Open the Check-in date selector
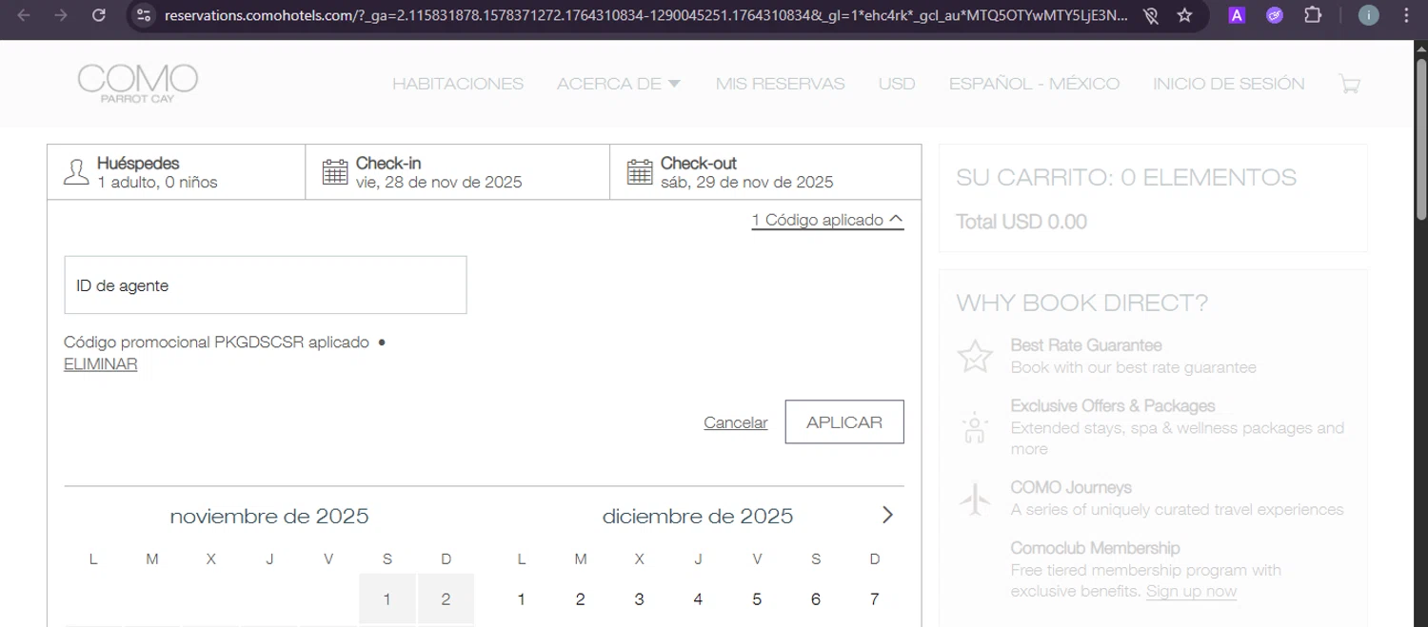 458,172
